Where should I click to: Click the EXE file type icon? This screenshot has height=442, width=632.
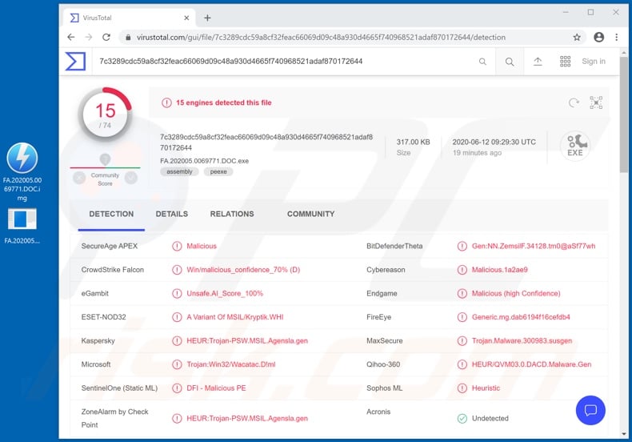pos(575,146)
